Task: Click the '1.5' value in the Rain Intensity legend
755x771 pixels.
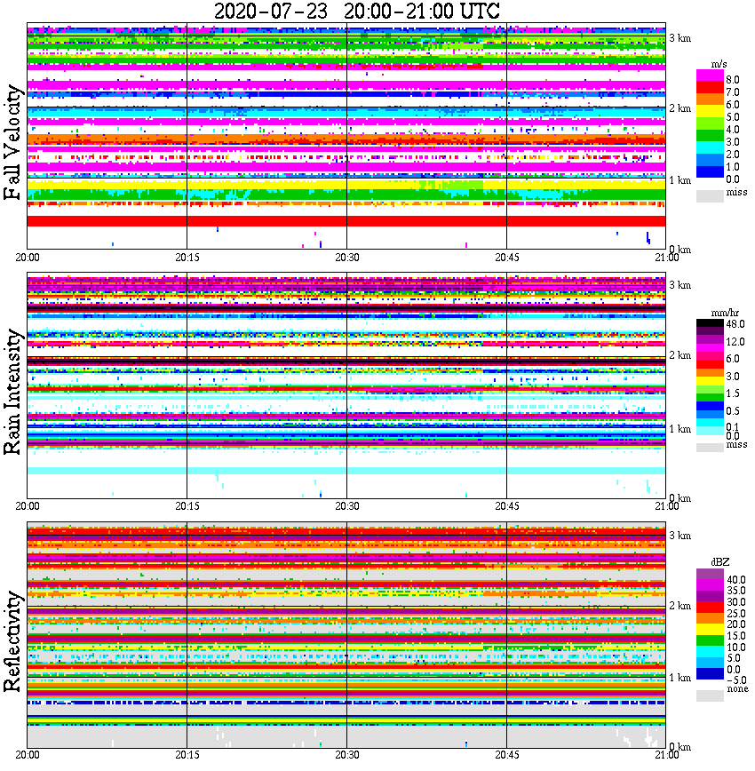Action: point(733,393)
